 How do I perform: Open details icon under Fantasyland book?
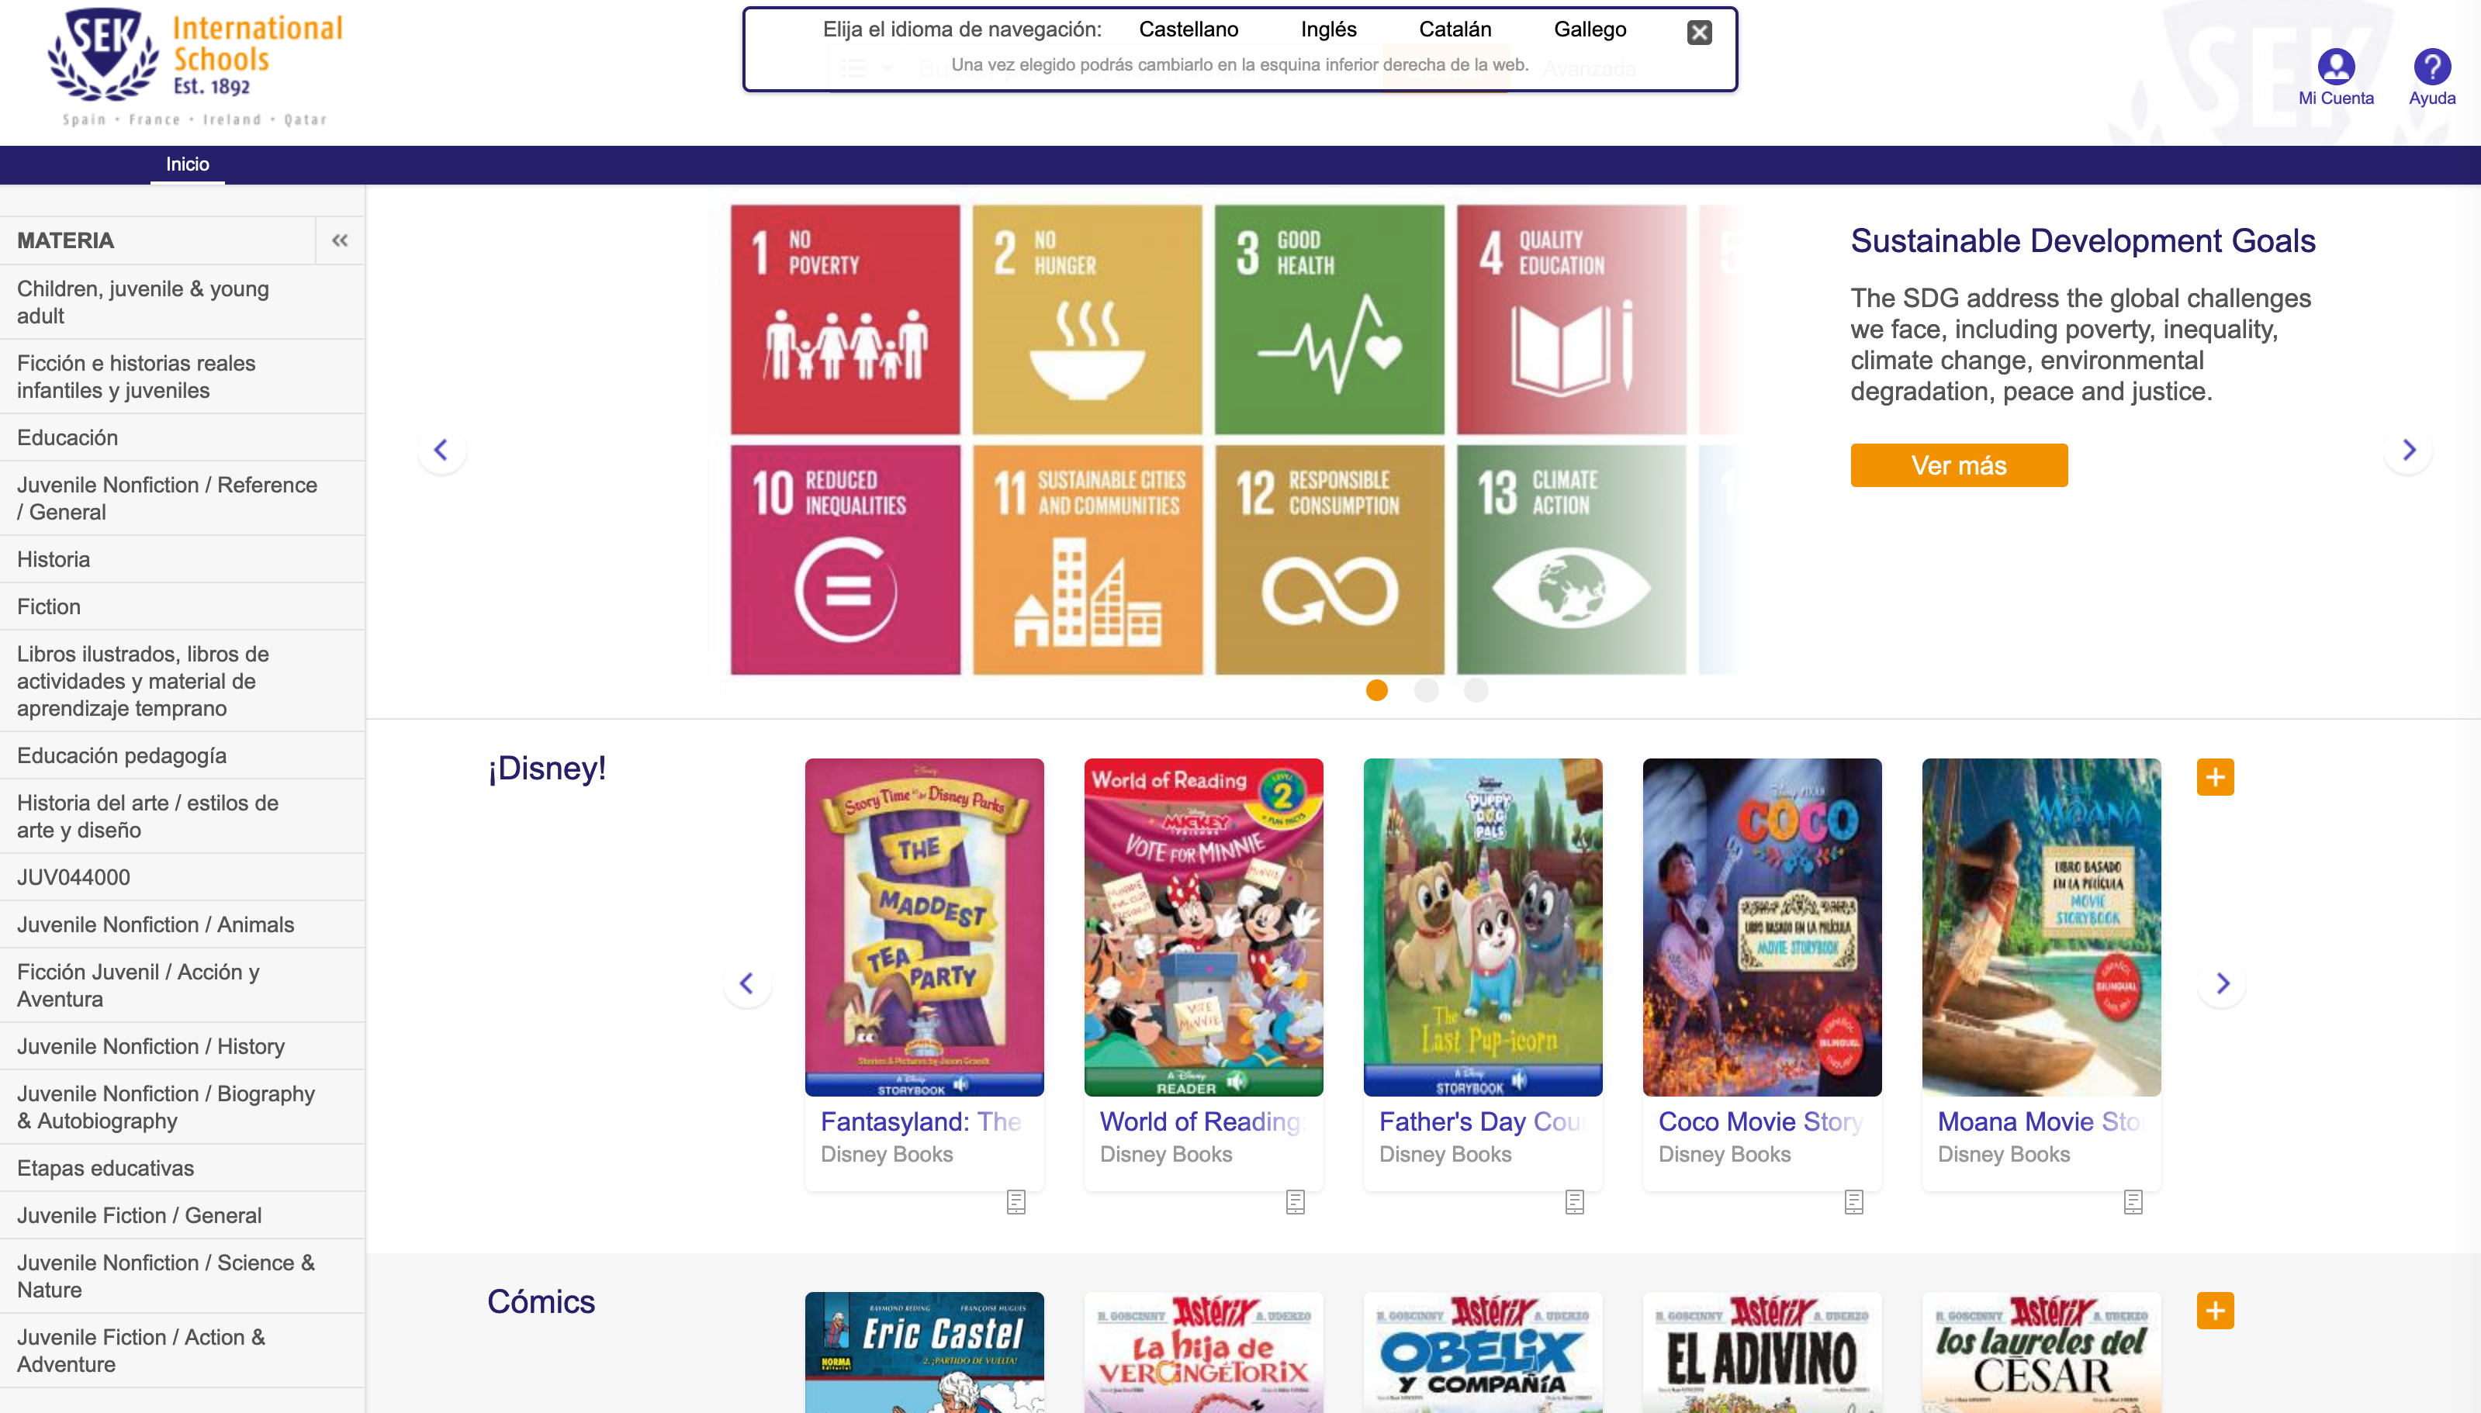[1016, 1201]
